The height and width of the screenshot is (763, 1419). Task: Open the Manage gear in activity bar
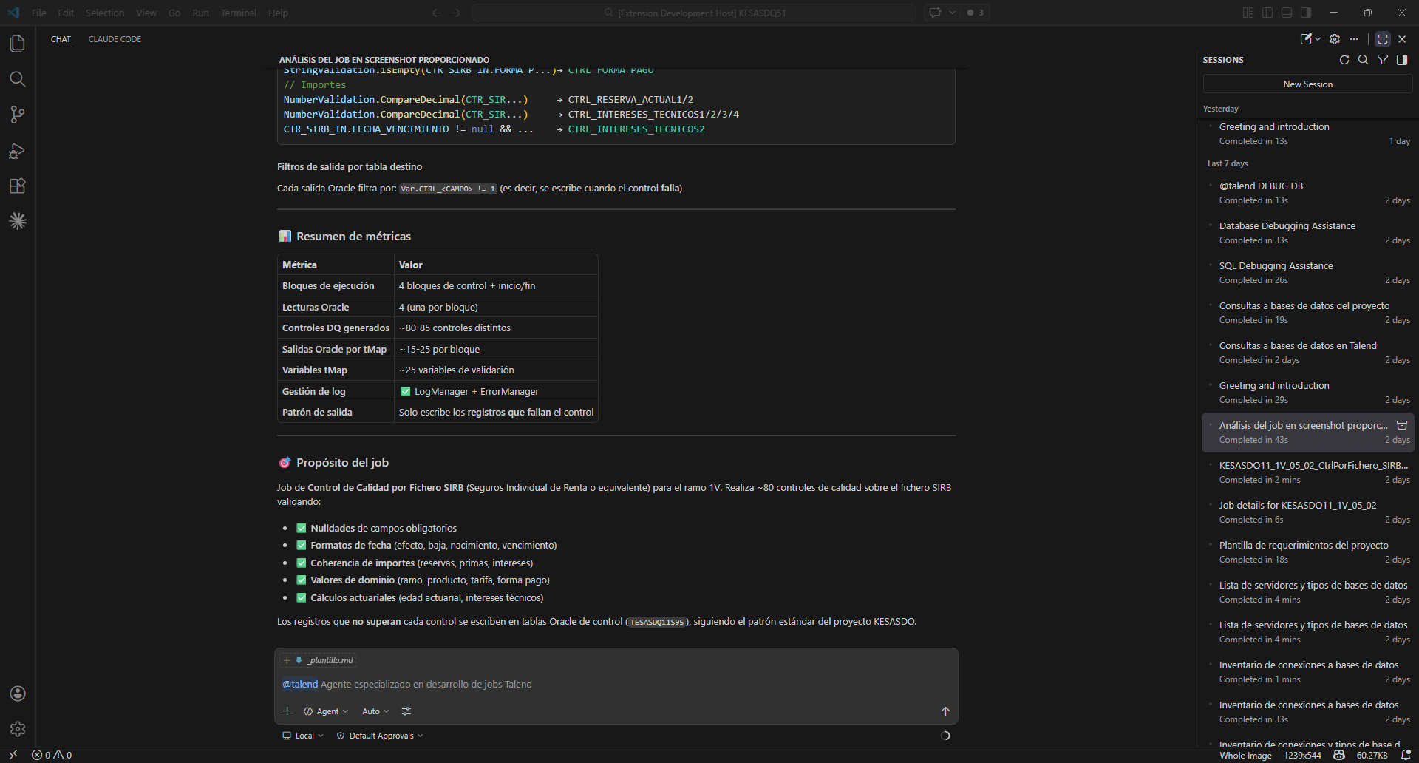click(x=18, y=729)
